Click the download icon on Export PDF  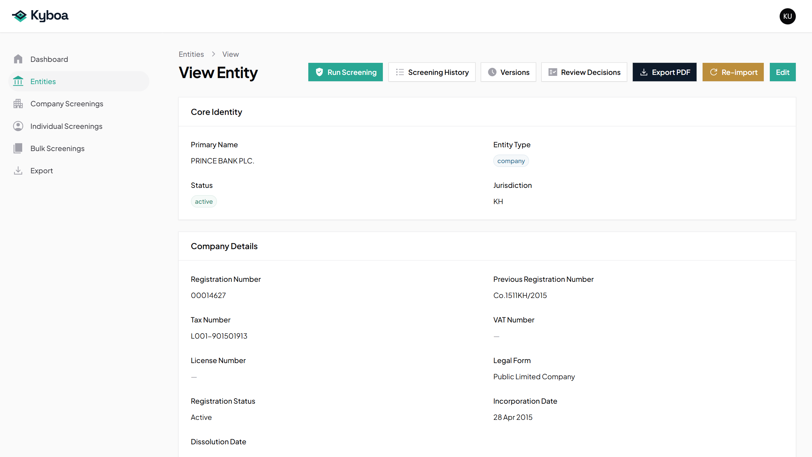click(x=644, y=72)
